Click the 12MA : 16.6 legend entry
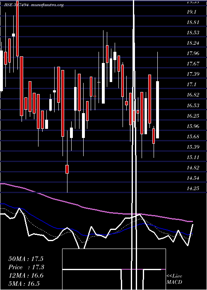Screen dimensions: 207x290 (26, 275)
